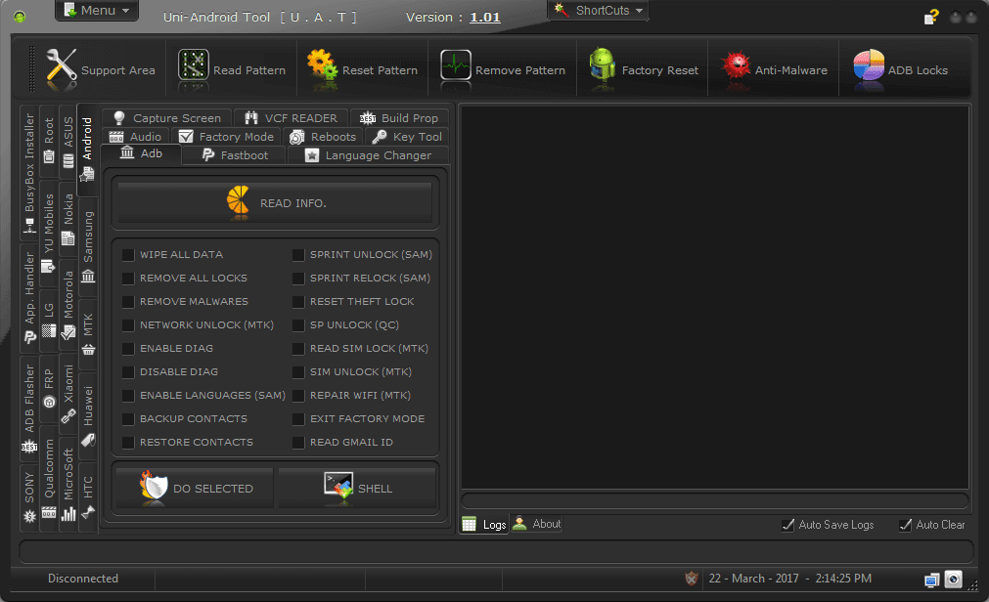Check the WIPE ALL DATA checkbox
This screenshot has height=602, width=989.
[x=128, y=255]
